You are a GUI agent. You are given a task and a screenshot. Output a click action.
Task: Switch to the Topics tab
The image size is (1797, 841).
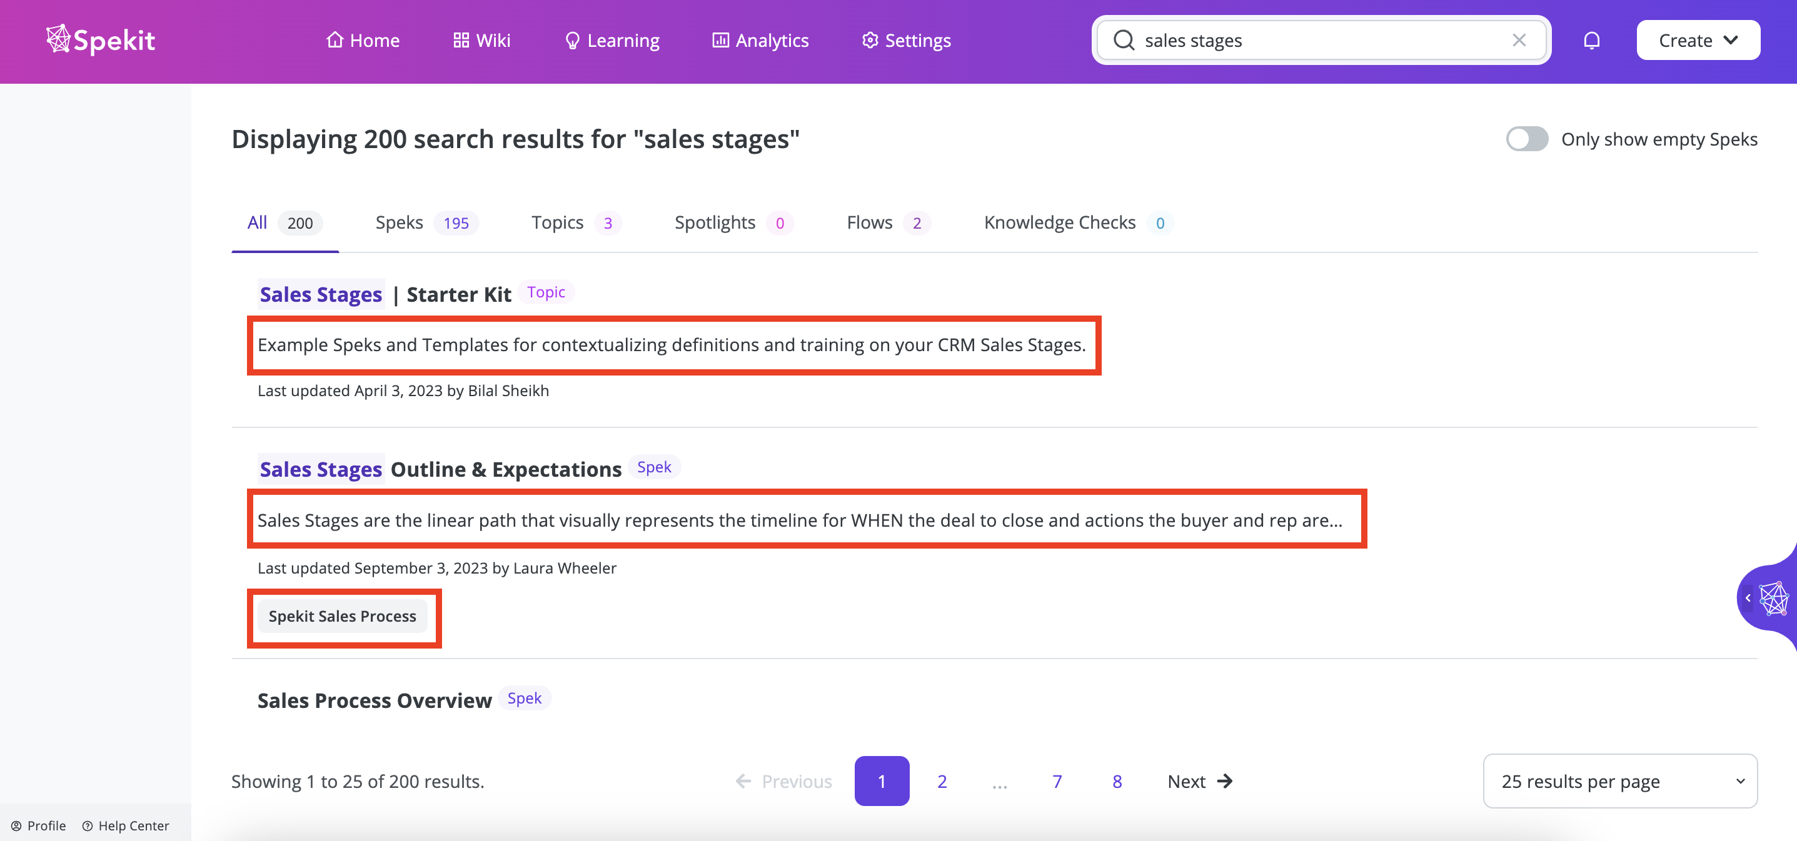(576, 222)
